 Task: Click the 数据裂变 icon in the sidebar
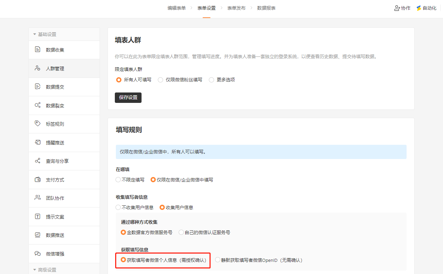tap(37, 105)
